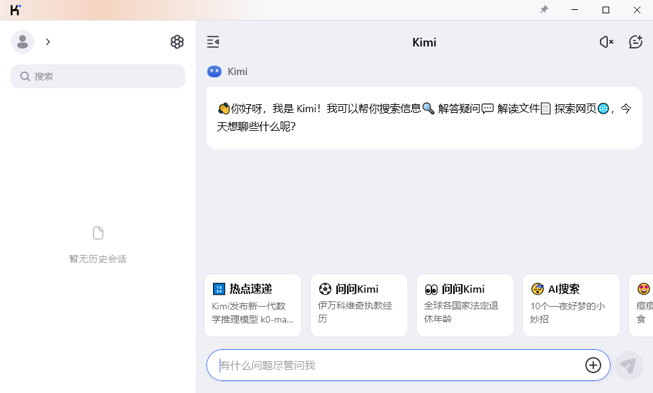
Task: Expand the 热点速递 hot topics card
Action: tap(252, 305)
